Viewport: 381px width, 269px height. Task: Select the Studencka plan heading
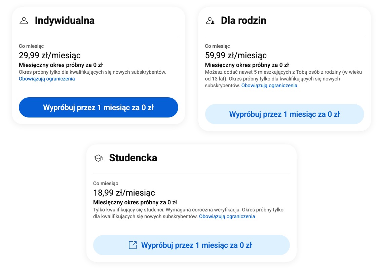(x=133, y=158)
